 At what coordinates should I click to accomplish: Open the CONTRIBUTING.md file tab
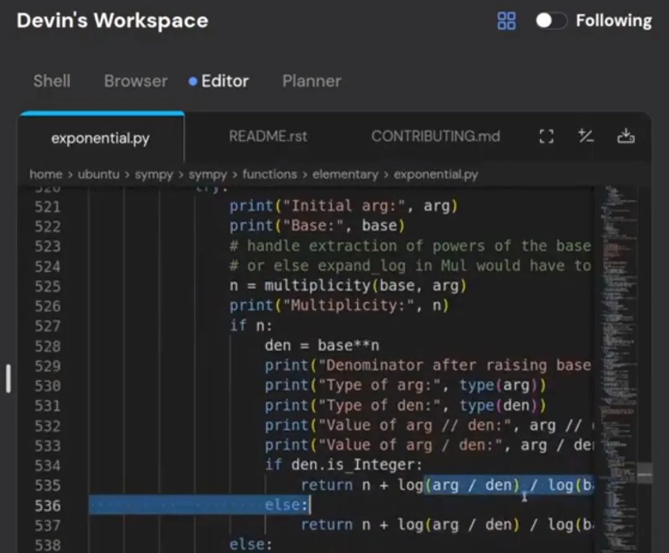(435, 136)
